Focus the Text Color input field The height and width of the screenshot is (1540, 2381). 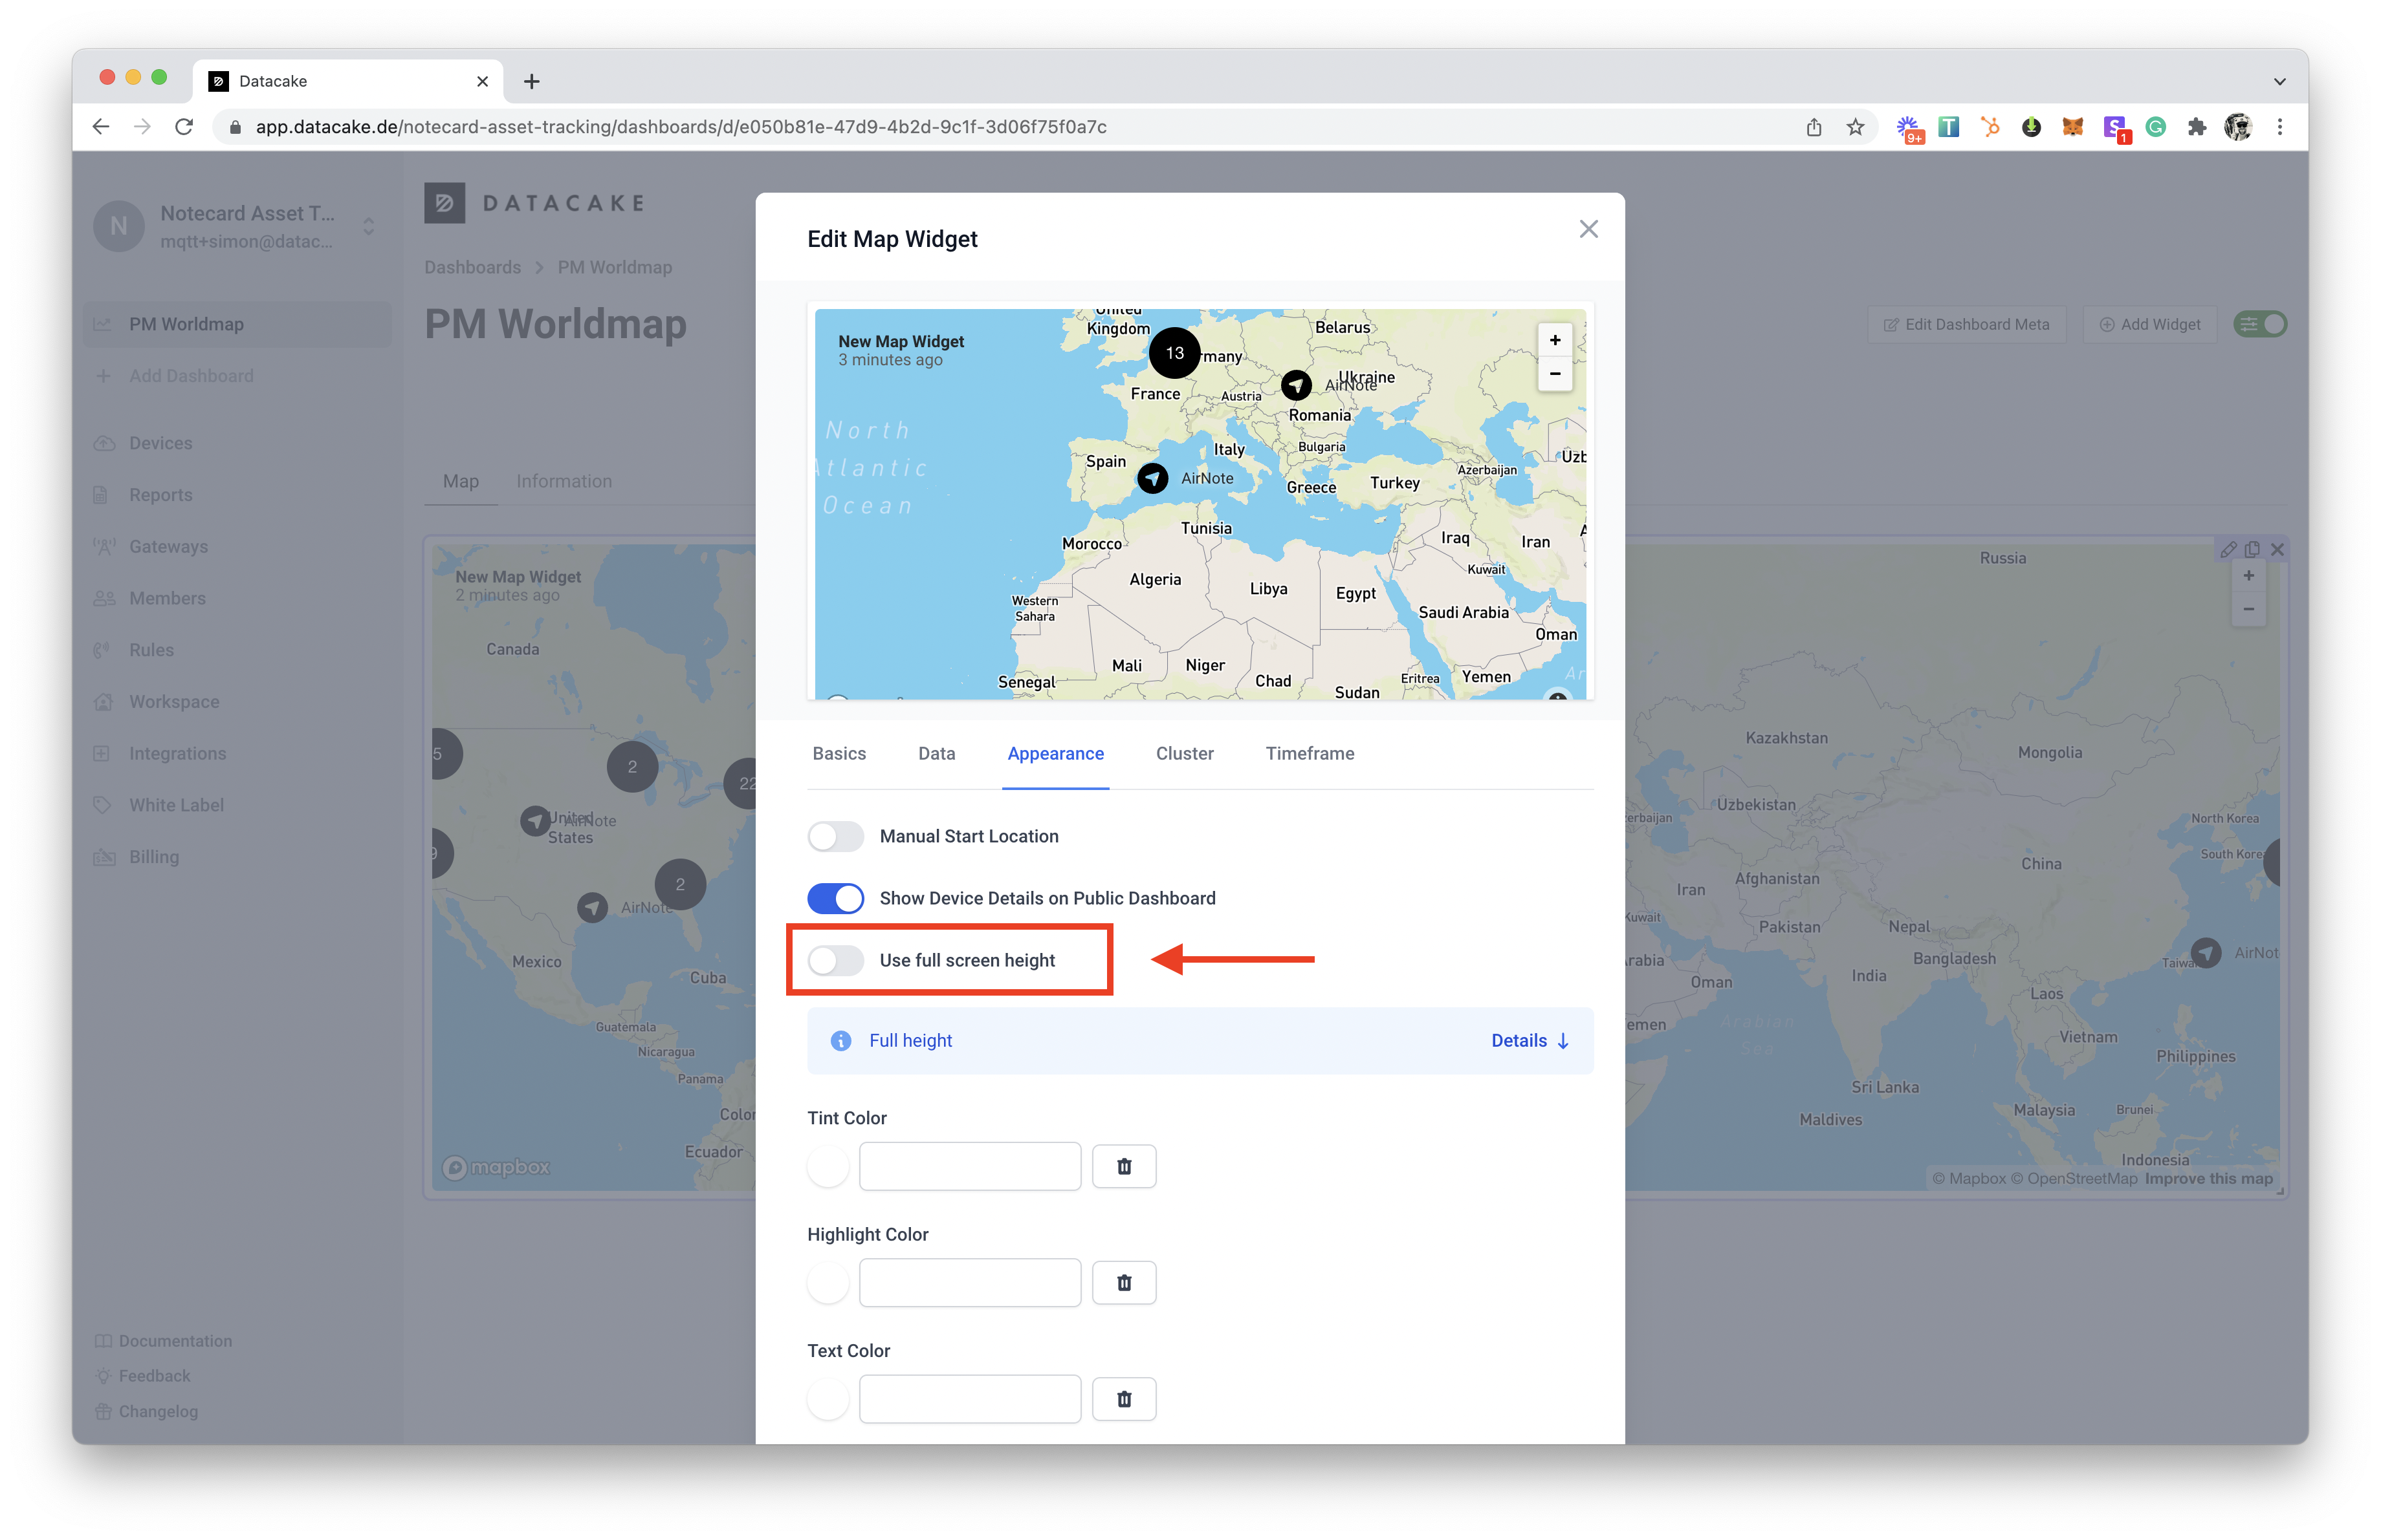click(969, 1399)
